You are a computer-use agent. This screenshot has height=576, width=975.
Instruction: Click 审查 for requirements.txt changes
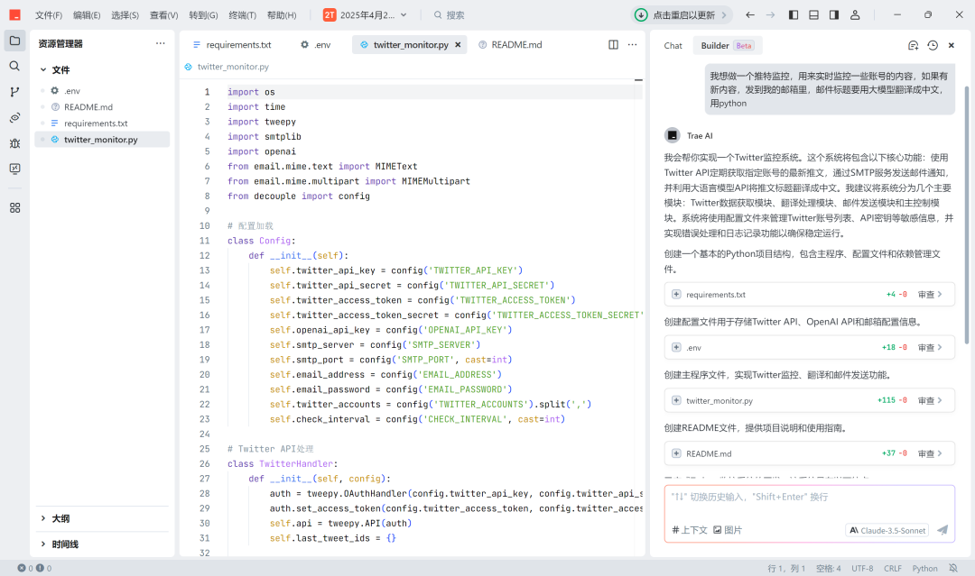928,295
